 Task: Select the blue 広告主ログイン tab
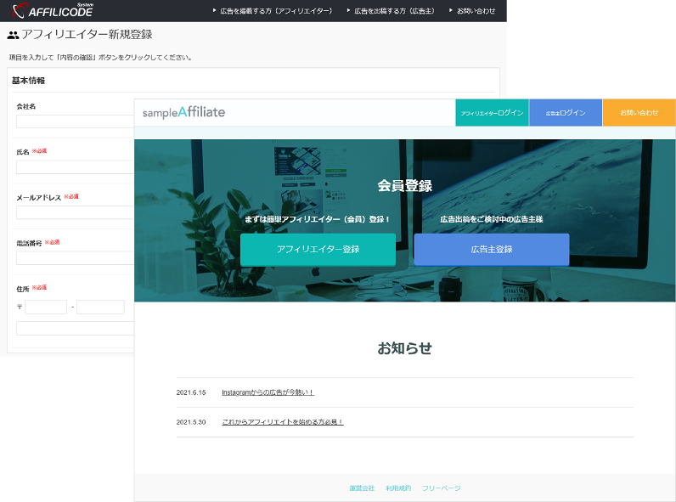pyautogui.click(x=565, y=113)
